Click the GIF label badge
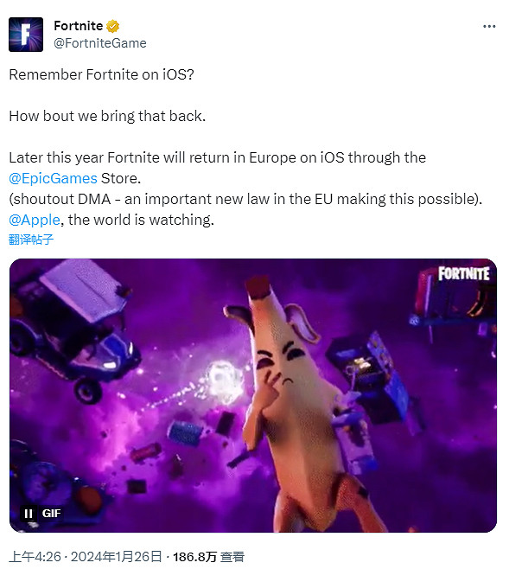 coord(51,514)
